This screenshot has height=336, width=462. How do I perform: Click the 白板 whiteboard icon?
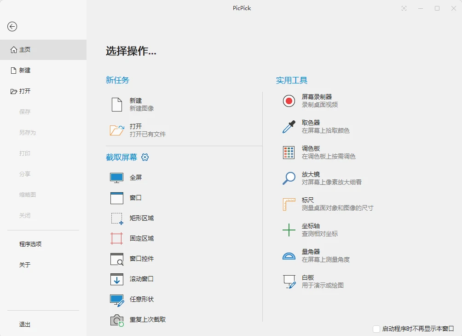[289, 282]
